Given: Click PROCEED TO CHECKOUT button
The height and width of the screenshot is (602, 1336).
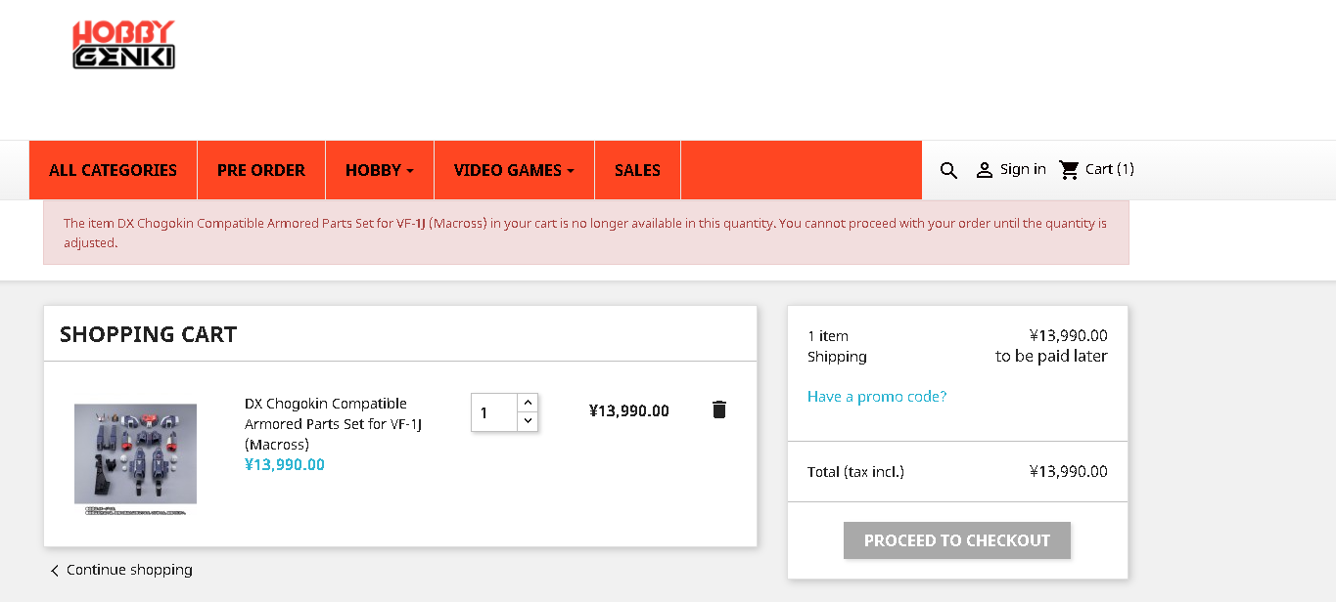Looking at the screenshot, I should (x=957, y=540).
